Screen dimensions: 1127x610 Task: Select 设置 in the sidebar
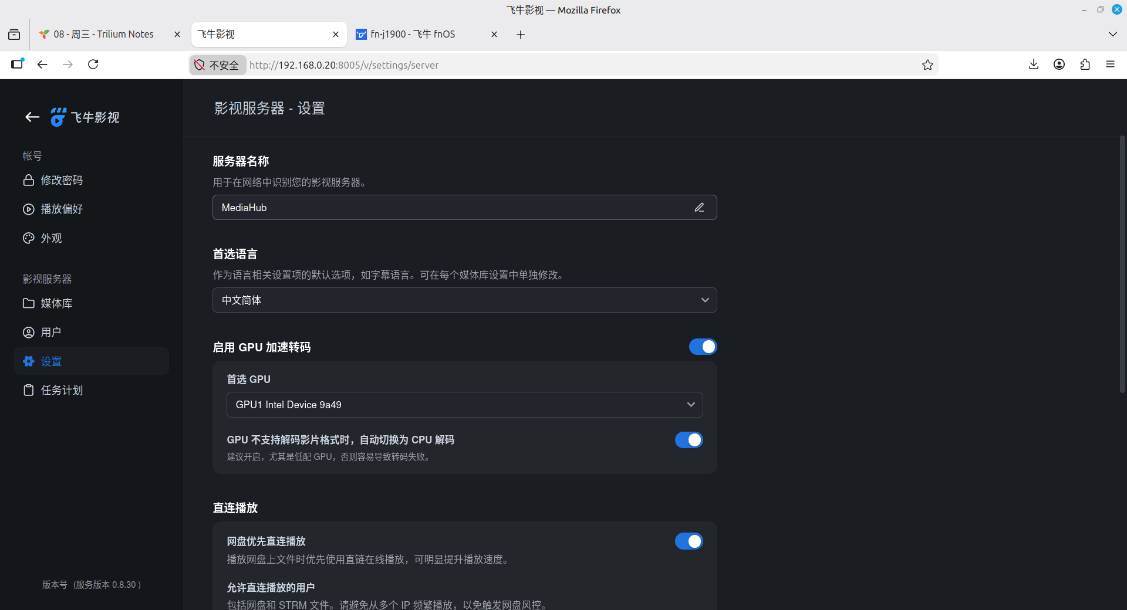51,361
